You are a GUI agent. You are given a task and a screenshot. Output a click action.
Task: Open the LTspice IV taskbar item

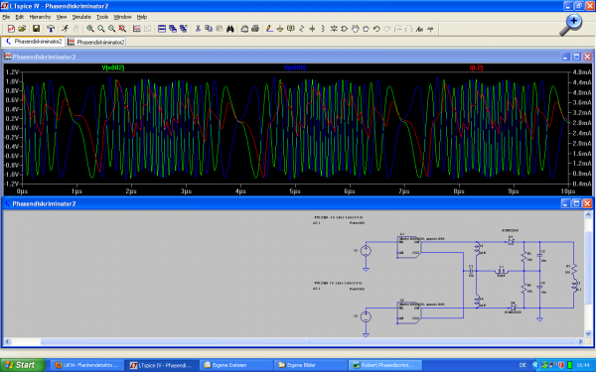point(162,365)
